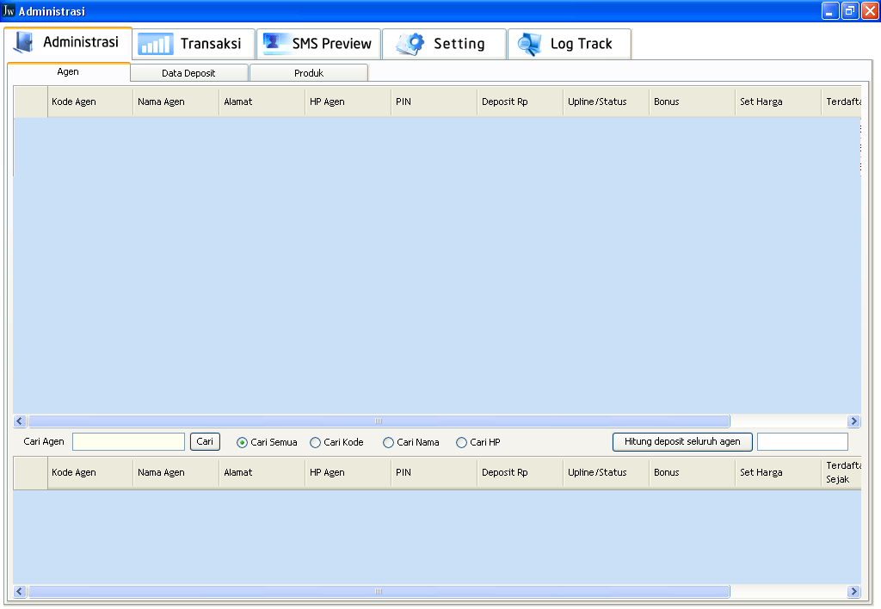
Task: Click upper table scroll right arrow
Action: tap(854, 421)
